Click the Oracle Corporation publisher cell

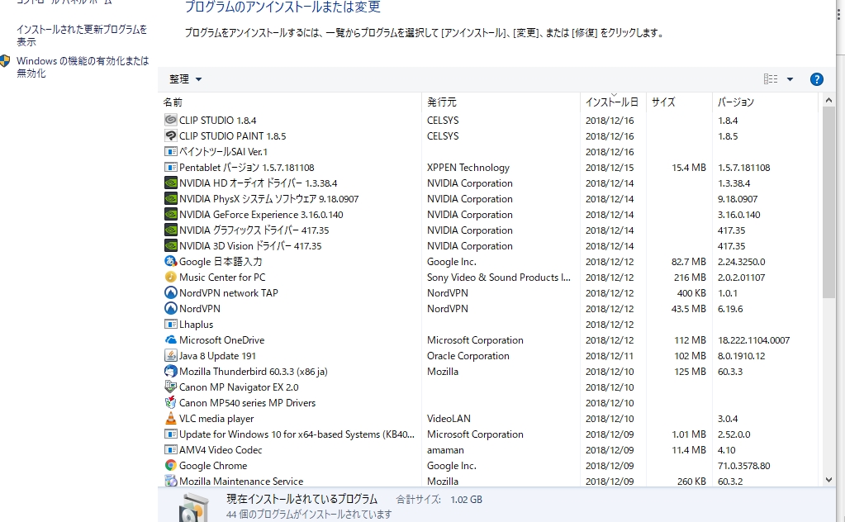coord(468,355)
